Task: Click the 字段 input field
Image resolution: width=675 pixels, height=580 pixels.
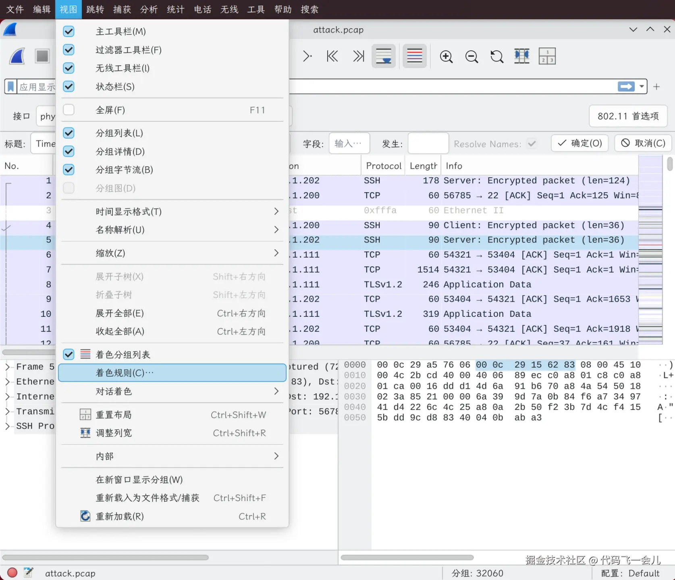Action: coord(349,143)
